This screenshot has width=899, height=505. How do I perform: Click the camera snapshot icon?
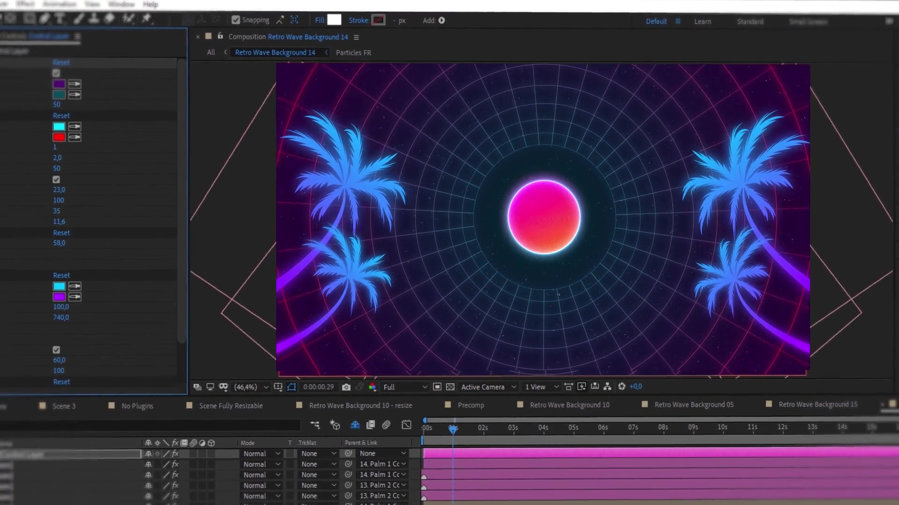346,387
